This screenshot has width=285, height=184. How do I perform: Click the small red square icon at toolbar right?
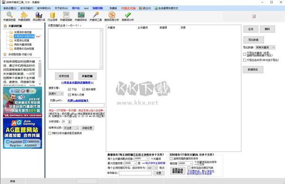(x=254, y=16)
